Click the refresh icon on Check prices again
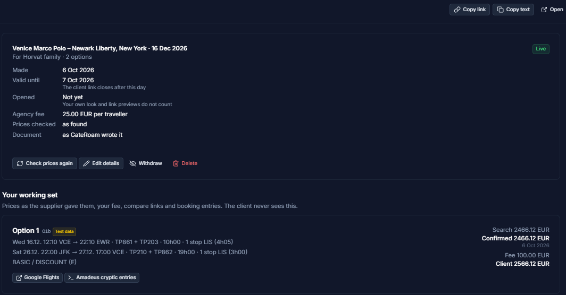 point(20,163)
